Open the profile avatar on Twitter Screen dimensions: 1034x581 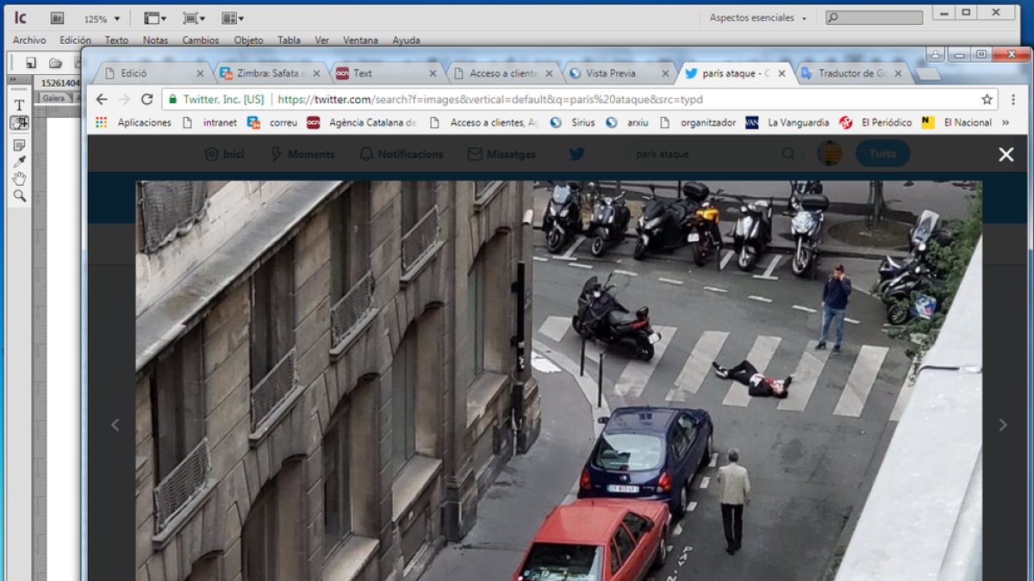point(829,154)
